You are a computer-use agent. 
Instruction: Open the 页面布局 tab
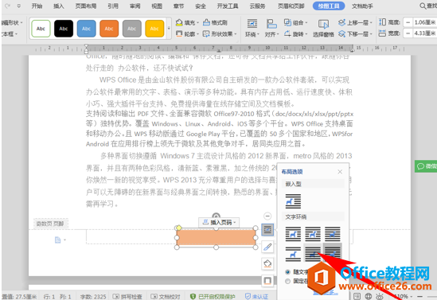pyautogui.click(x=86, y=6)
